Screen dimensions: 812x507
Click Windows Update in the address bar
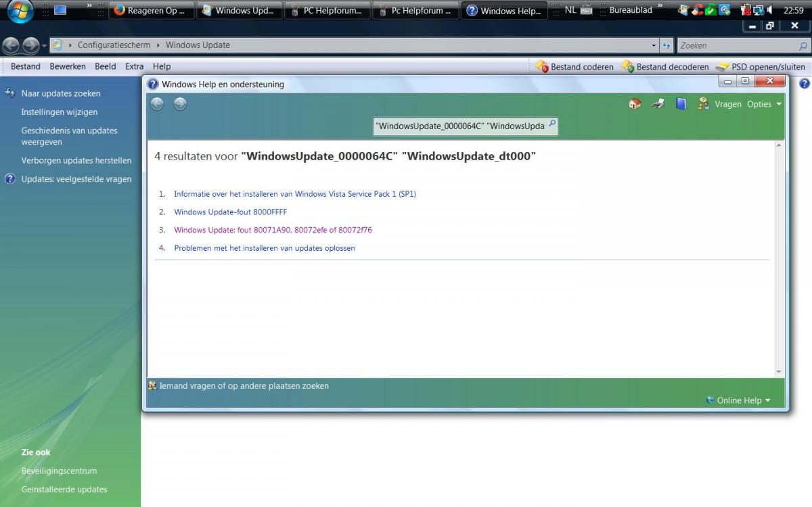click(x=198, y=45)
